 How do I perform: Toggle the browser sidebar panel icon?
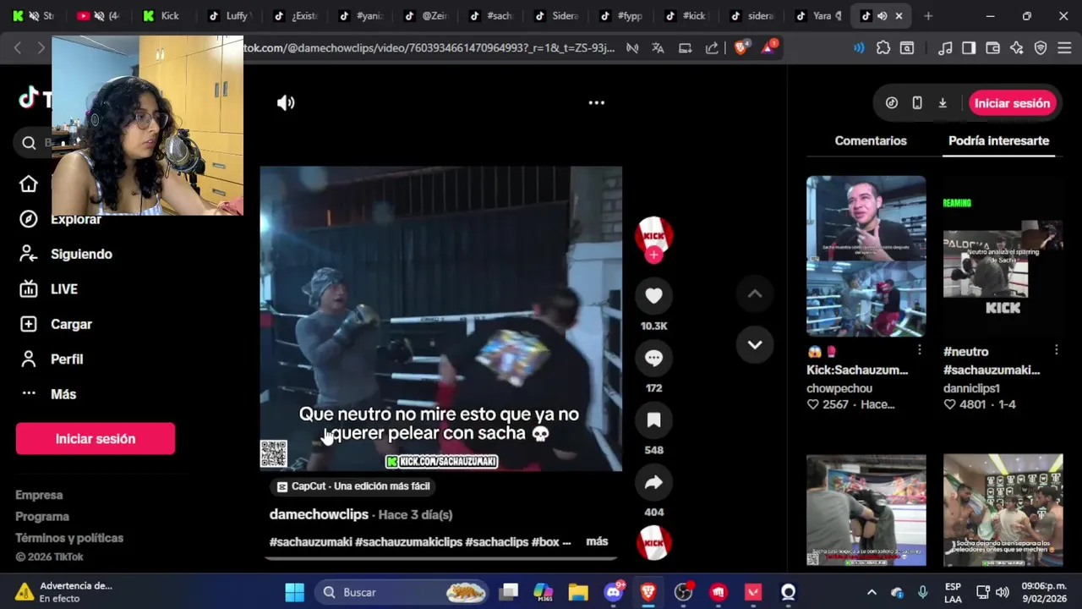pyautogui.click(x=969, y=48)
